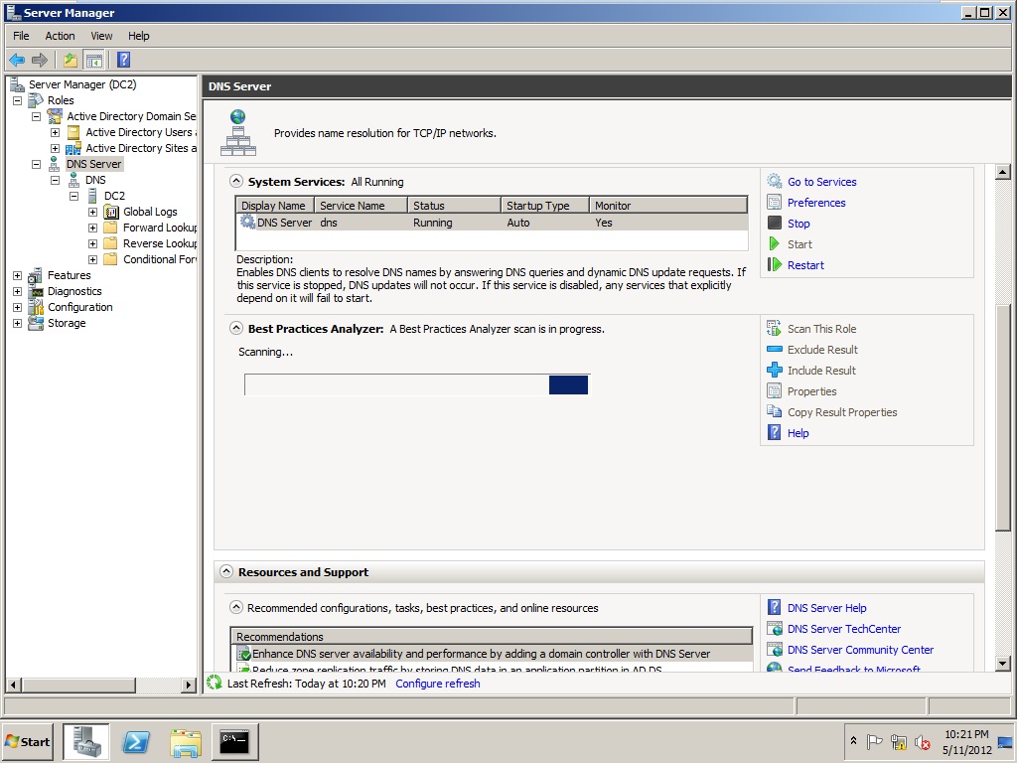Click the BPA scanning progress bar
Screen dimensions: 1017x763
pos(417,384)
